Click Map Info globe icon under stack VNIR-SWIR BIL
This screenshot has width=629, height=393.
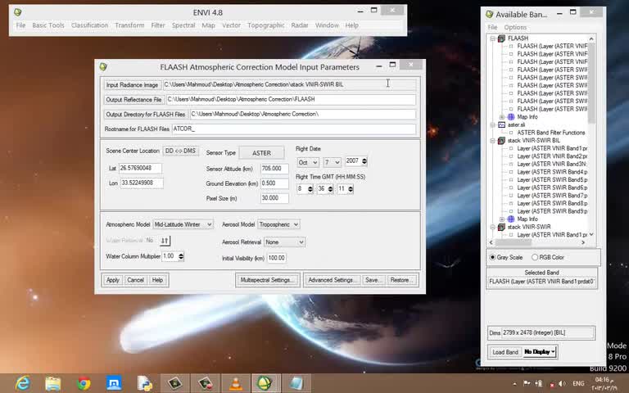click(511, 219)
